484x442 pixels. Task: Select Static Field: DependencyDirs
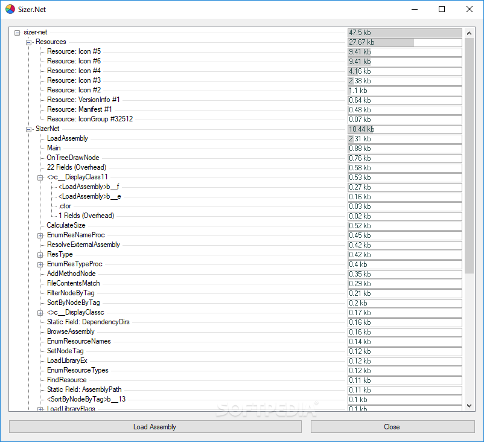(x=88, y=322)
